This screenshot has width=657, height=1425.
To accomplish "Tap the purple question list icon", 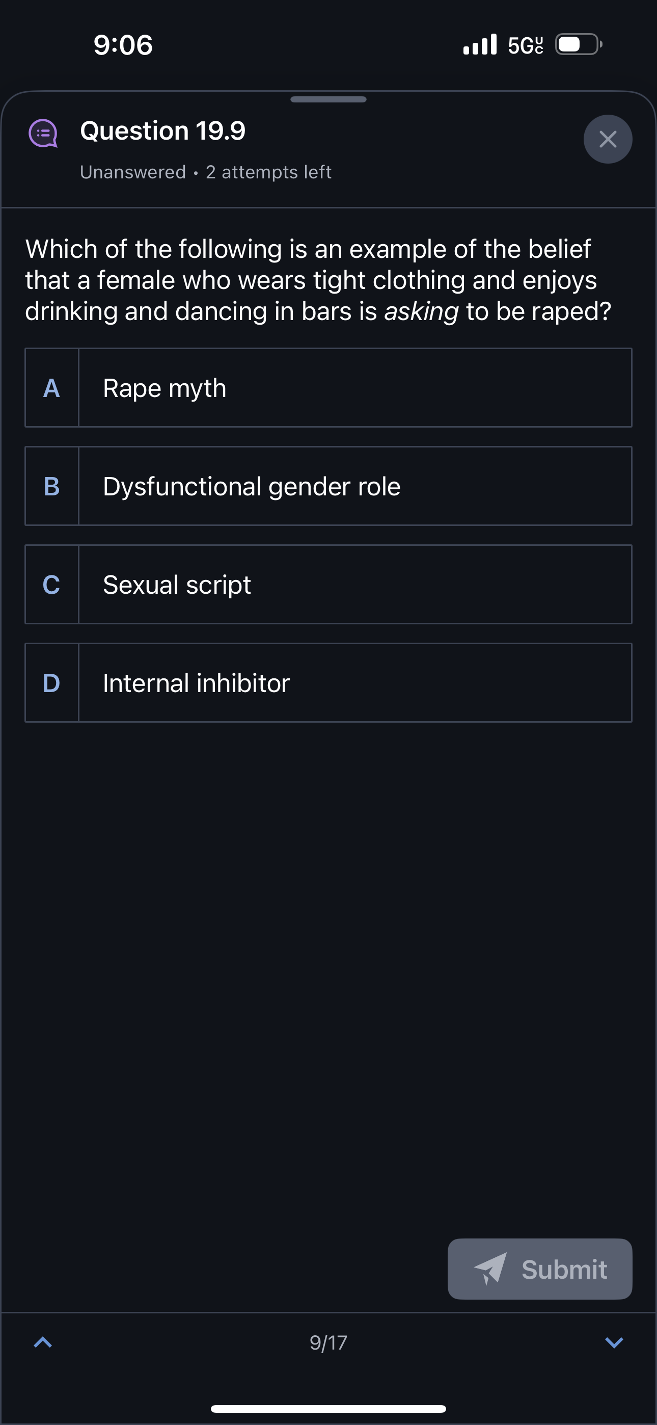I will [43, 134].
